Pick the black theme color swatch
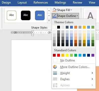The height and width of the screenshot is (91, 99). point(58,27)
